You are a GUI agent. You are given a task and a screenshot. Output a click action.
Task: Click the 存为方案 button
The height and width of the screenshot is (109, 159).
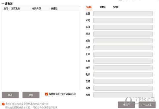147,105
